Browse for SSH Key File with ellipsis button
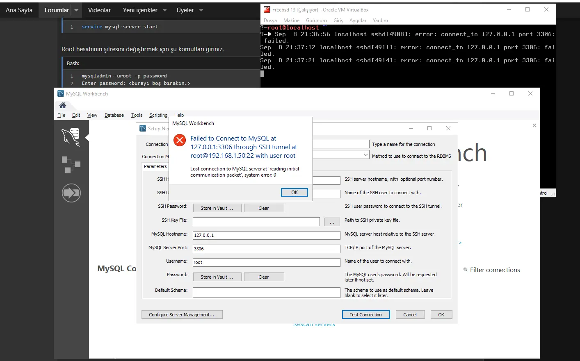580x361 pixels. [332, 222]
